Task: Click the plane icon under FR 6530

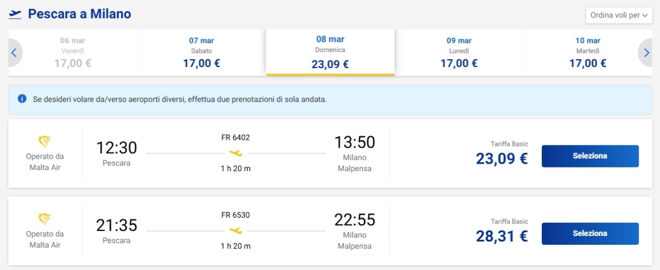Action: click(x=235, y=230)
